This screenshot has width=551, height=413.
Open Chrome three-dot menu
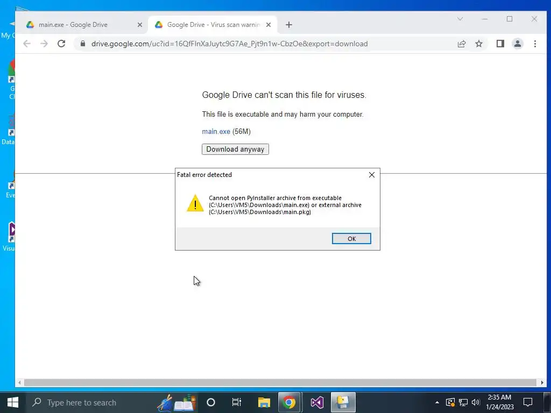point(535,44)
